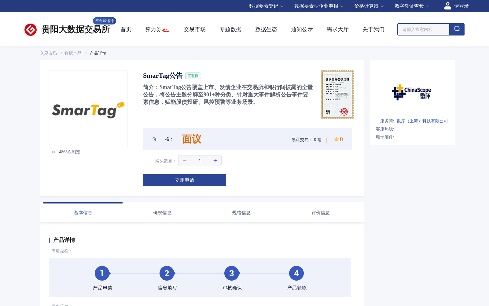The height and width of the screenshot is (306, 489).
Task: Expand the 数据要素型企业申报 dropdown
Action: coord(319,6)
